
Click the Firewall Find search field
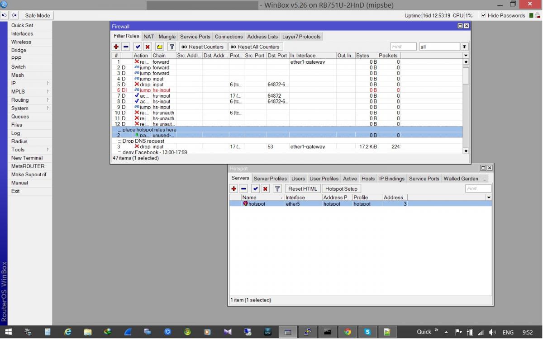403,47
